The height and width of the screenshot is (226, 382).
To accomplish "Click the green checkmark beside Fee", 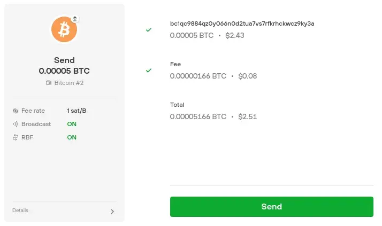I will (149, 71).
